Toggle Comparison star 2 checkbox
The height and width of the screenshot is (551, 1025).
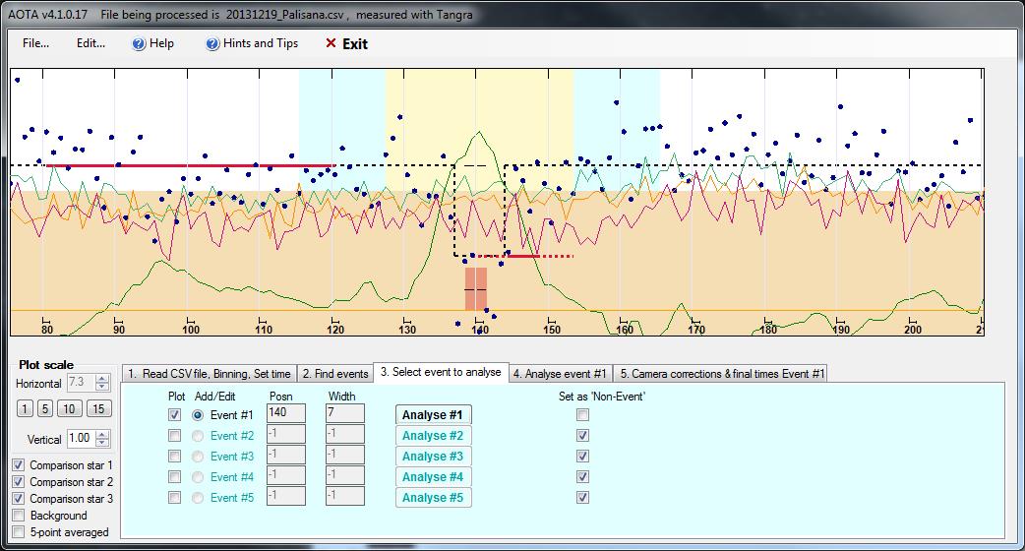[x=19, y=482]
